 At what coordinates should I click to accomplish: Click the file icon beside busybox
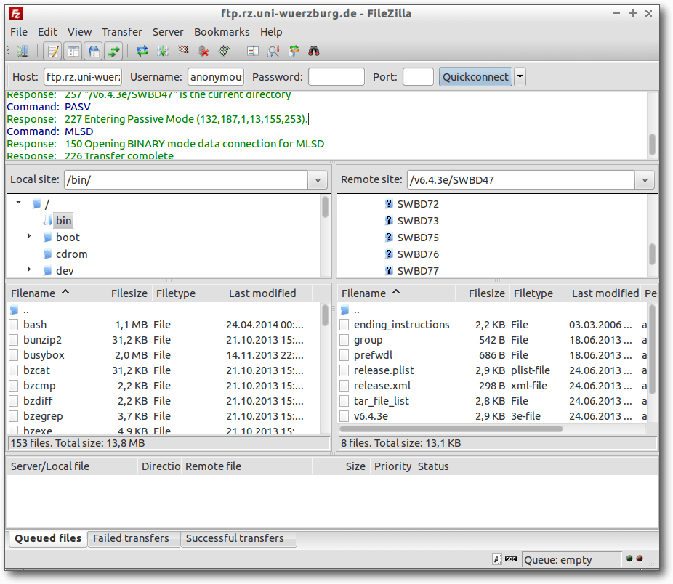pyautogui.click(x=14, y=355)
